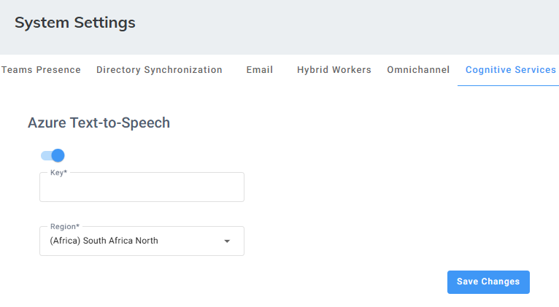Switch to the Directory Synchronization tab

159,70
